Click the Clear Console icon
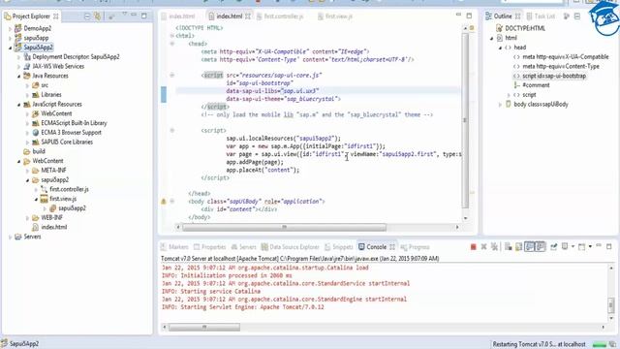Image resolution: width=620 pixels, height=349 pixels. [508, 247]
